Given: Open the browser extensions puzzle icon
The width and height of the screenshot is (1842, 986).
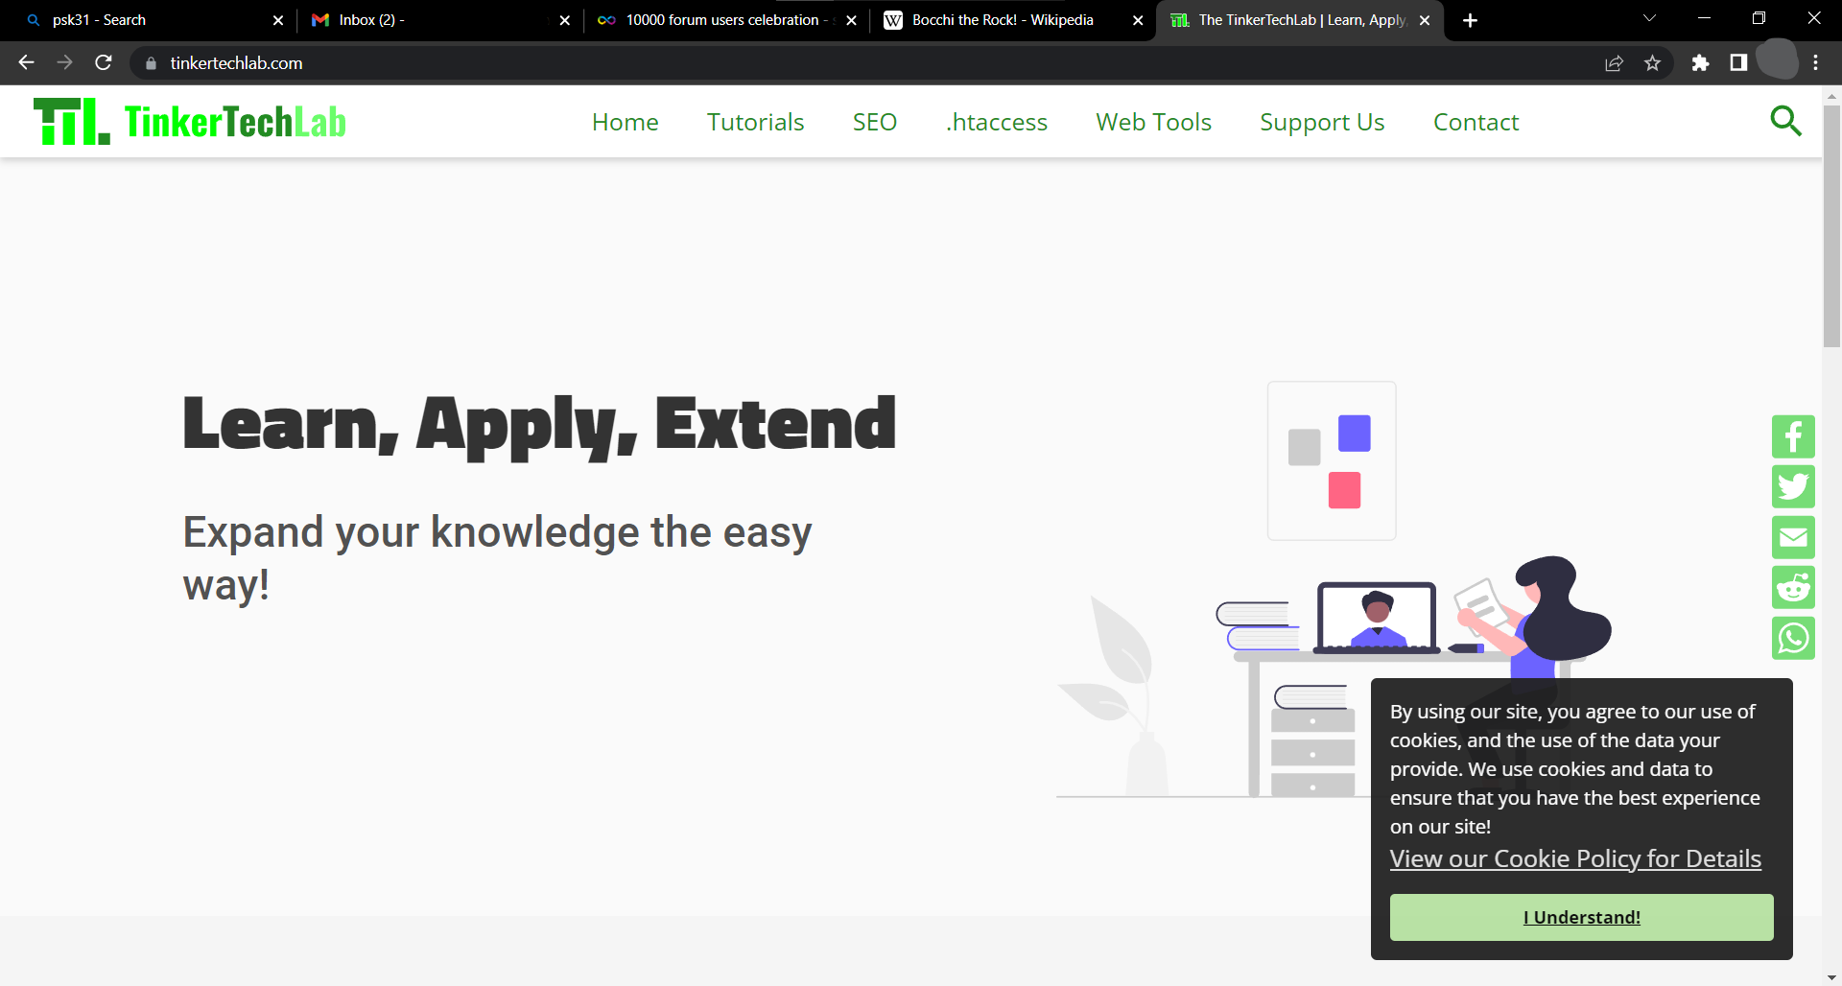Looking at the screenshot, I should tap(1700, 63).
